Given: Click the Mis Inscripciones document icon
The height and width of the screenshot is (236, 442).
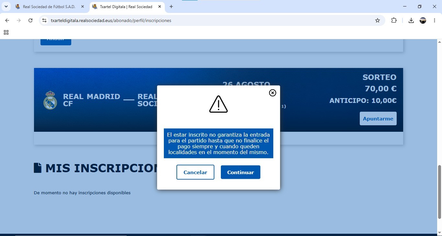Looking at the screenshot, I should [x=38, y=168].
